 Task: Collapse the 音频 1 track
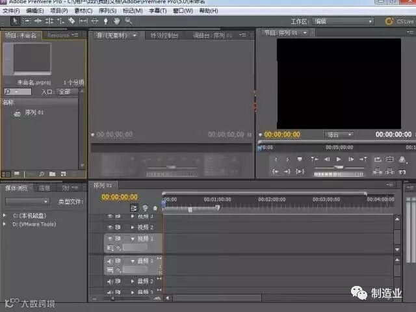tap(133, 261)
